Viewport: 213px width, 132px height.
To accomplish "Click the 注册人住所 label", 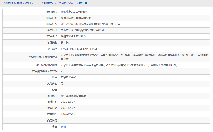I will click(x=51, y=24).
